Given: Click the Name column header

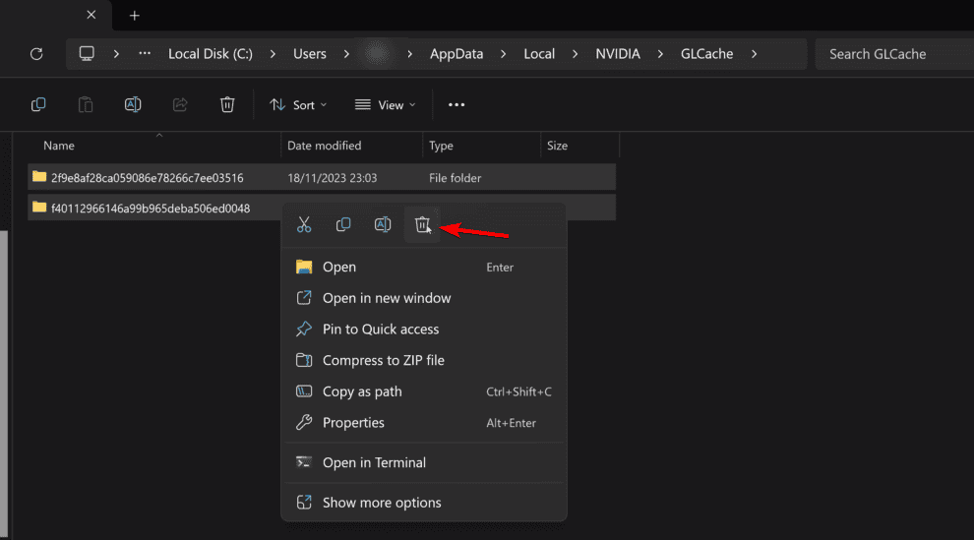Looking at the screenshot, I should 155,146.
